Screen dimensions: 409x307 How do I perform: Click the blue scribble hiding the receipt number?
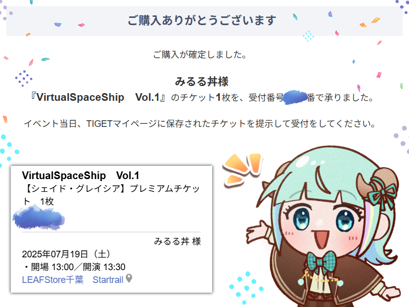pyautogui.click(x=296, y=97)
